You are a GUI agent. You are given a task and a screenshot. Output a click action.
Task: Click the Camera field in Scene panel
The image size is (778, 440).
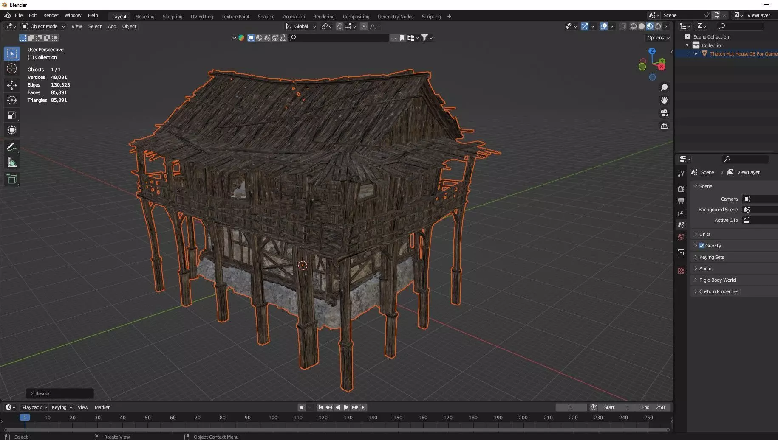pyautogui.click(x=760, y=199)
